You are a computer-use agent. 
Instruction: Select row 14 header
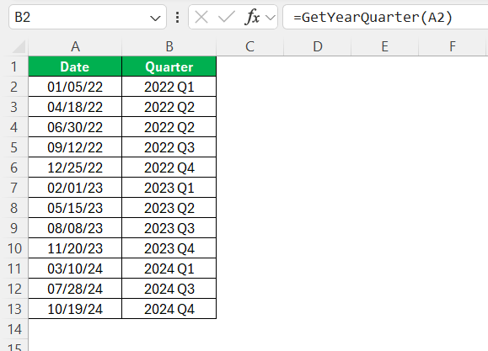[x=14, y=329]
